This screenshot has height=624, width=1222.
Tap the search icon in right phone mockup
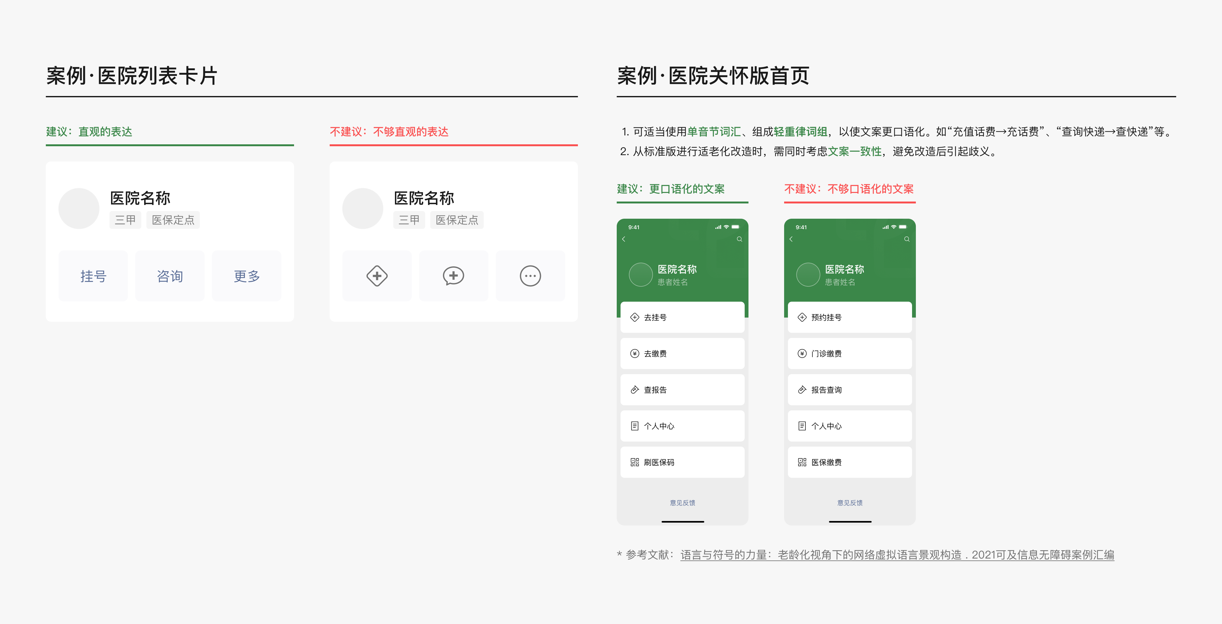click(907, 239)
